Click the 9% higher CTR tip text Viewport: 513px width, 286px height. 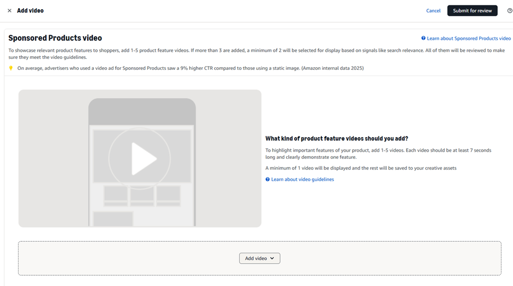pyautogui.click(x=190, y=68)
